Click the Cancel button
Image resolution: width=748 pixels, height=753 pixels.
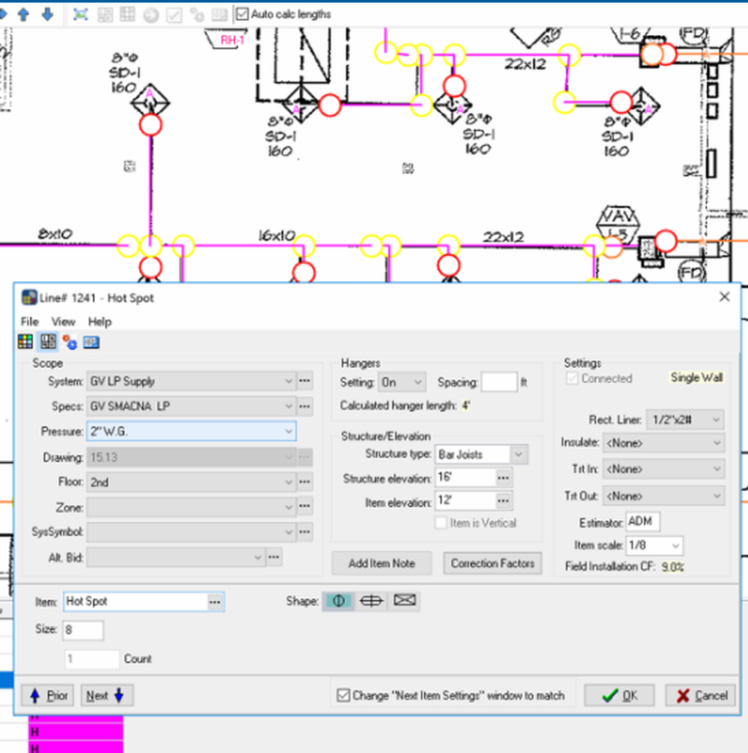click(x=700, y=695)
